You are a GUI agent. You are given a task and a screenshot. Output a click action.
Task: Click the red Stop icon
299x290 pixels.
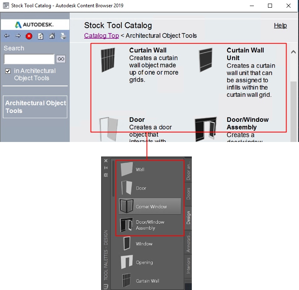click(29, 36)
